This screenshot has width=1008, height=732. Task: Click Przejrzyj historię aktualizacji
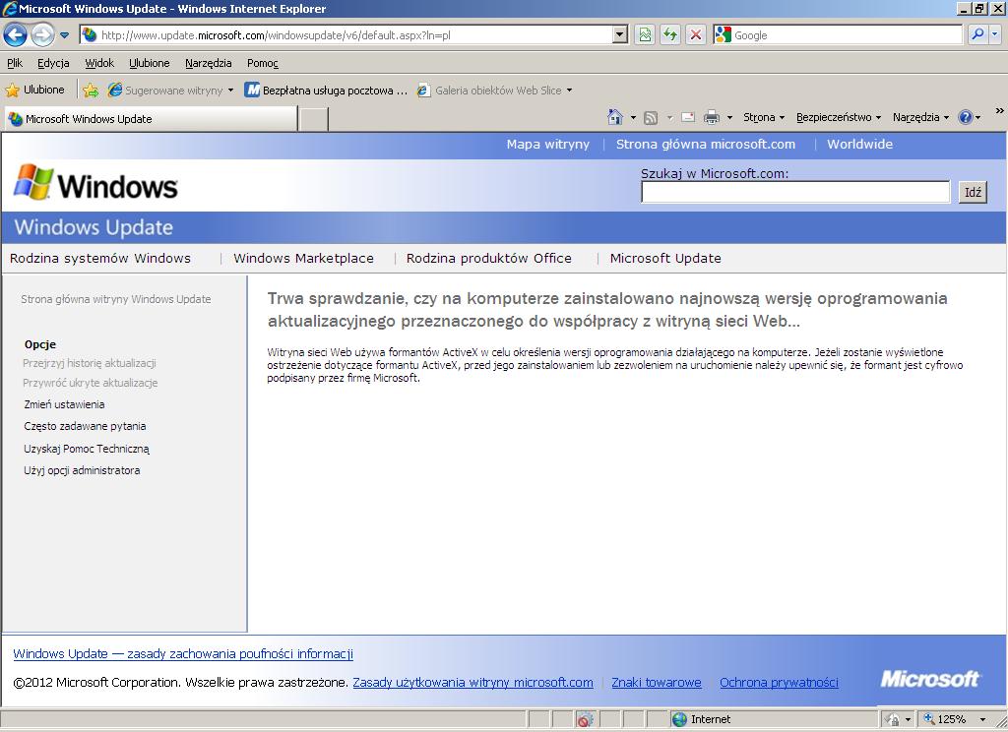pos(90,363)
